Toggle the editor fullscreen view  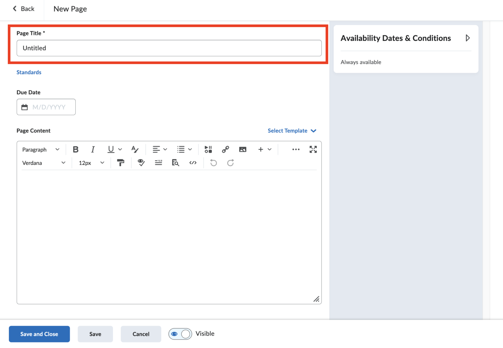coord(313,149)
